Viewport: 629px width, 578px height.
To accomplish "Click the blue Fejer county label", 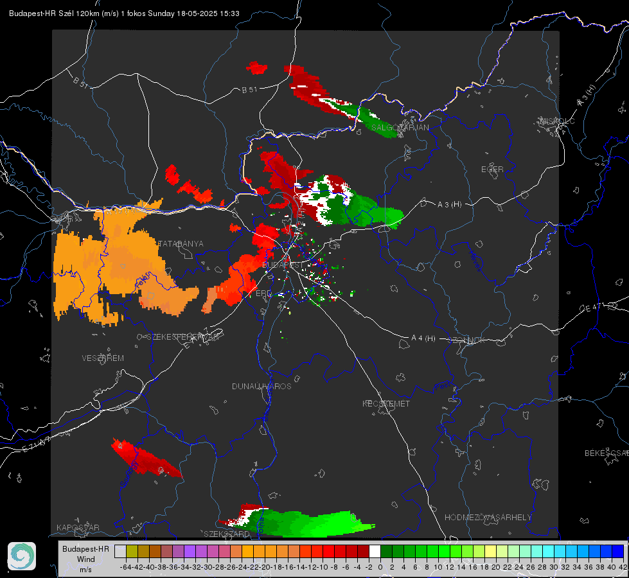I will pos(142,280).
